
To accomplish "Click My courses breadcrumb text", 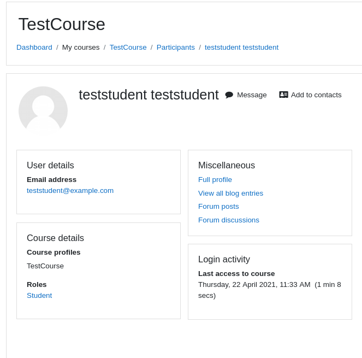I will 81,48.
